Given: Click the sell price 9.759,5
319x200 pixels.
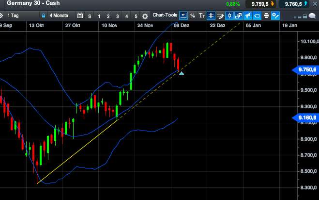Looking at the screenshot, I should (260, 4).
